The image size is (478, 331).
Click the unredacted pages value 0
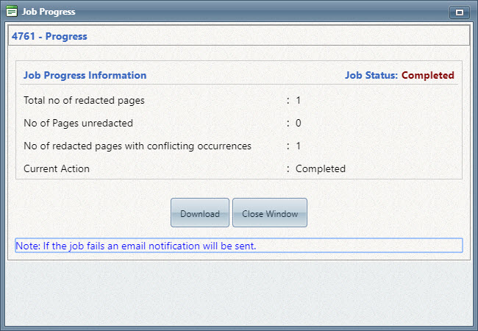pos(298,123)
